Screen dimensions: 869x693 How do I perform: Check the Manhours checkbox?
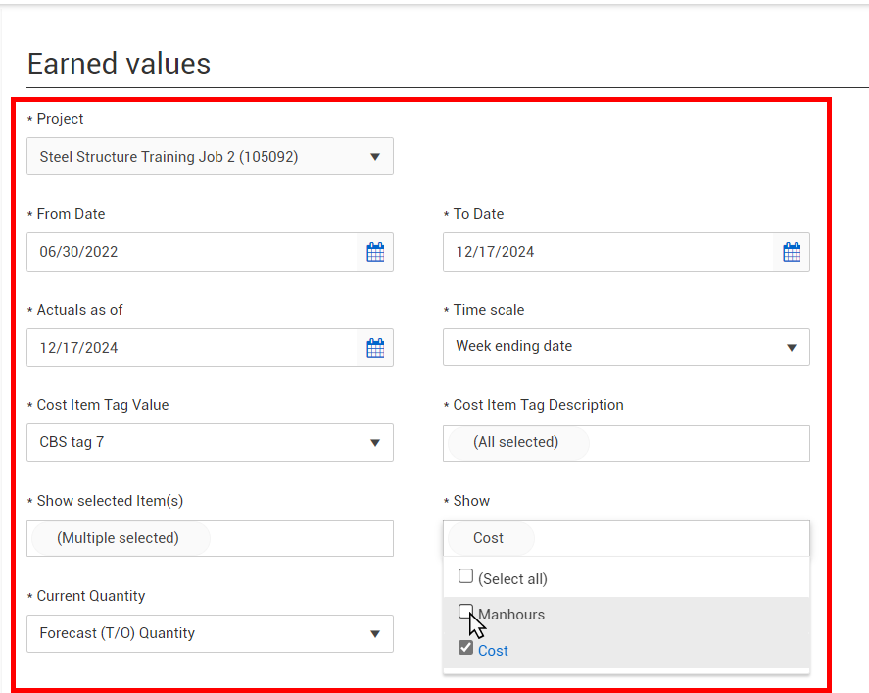click(x=465, y=612)
